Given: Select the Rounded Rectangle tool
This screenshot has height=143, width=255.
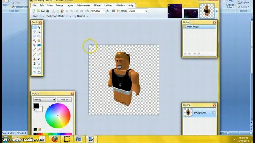Looking at the screenshot, I should 39,68.
